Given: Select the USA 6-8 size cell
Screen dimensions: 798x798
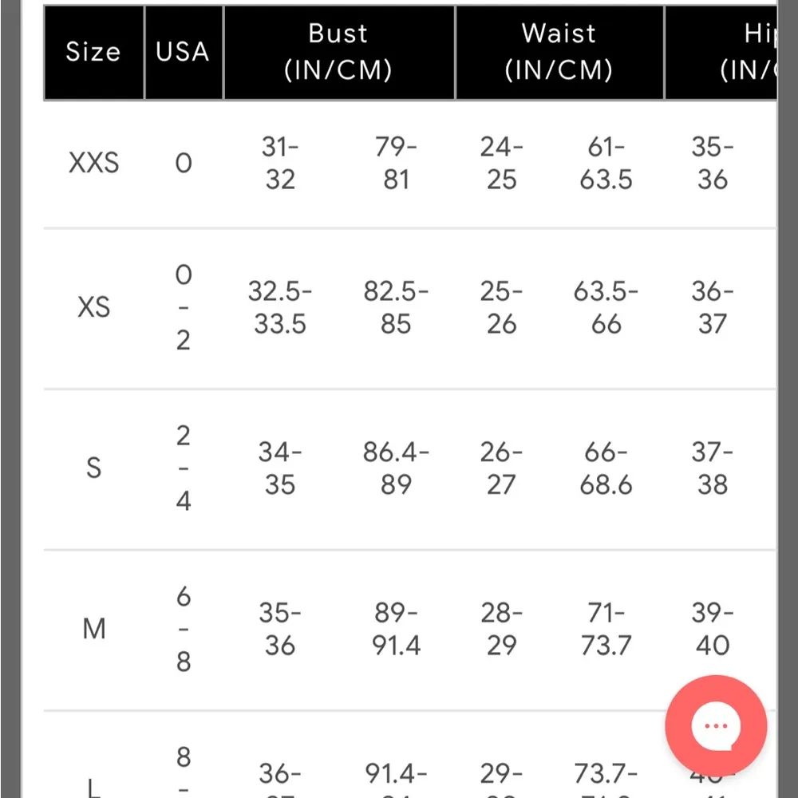Looking at the screenshot, I should [184, 629].
